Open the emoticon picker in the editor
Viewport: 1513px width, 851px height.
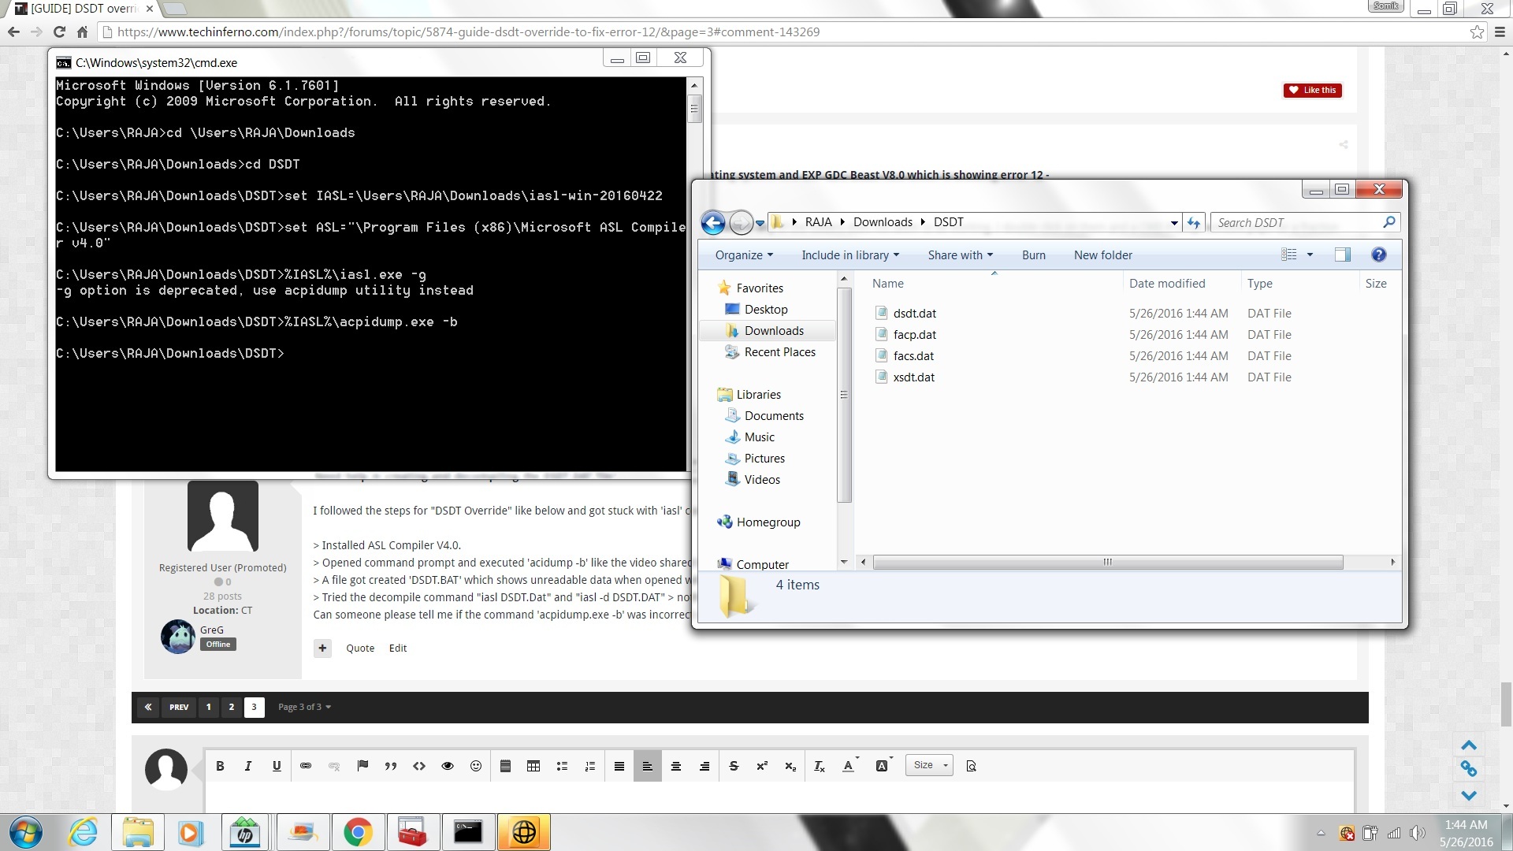(x=476, y=766)
